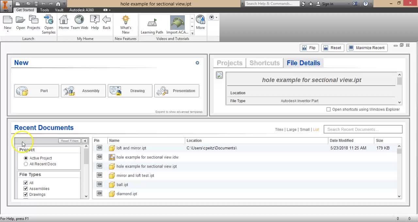The width and height of the screenshot is (418, 222).
Task: Click quick access Open folder icon
Action: tap(28, 4)
